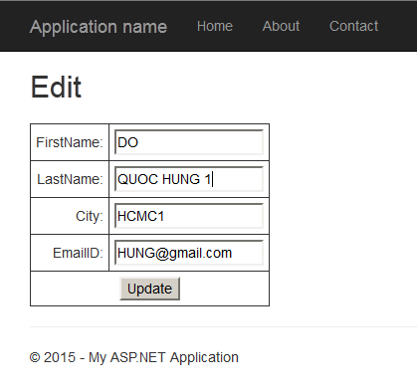Click the LastName field with QUOC HUNG 1
Image resolution: width=417 pixels, height=392 pixels.
tap(189, 179)
